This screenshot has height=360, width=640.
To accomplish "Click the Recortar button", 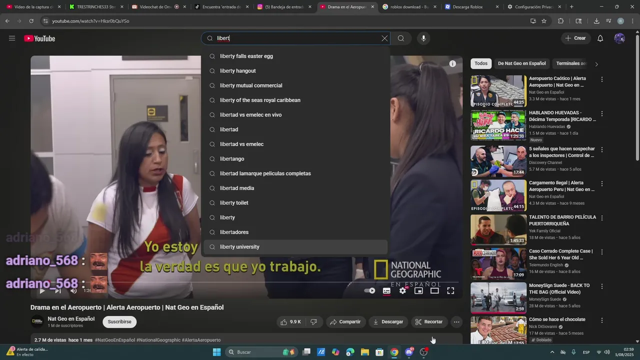I will click(429, 322).
